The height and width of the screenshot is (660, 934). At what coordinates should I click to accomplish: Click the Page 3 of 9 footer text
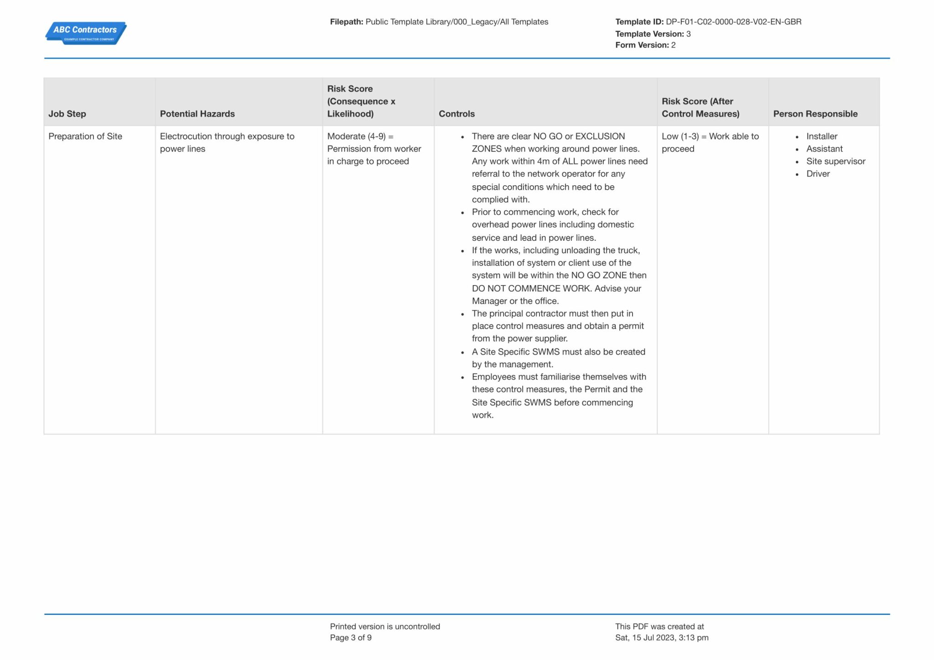[350, 637]
